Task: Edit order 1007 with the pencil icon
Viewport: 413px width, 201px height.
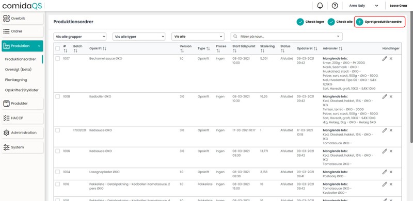Action: [385, 58]
